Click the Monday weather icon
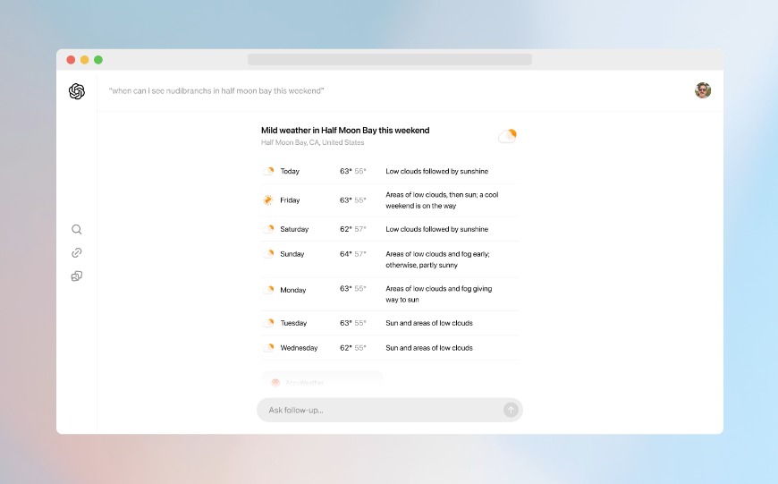Viewport: 778px width, 484px height. (x=268, y=289)
